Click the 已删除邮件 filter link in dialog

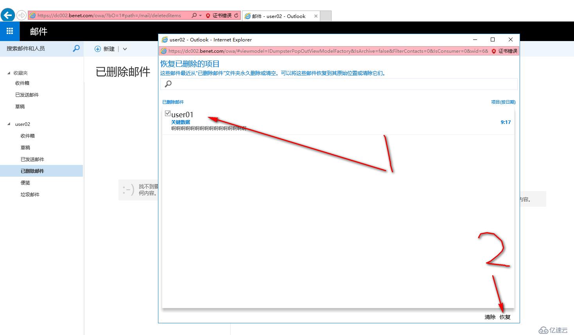pyautogui.click(x=173, y=102)
